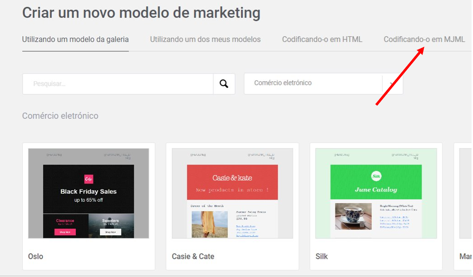Click the 'Comércio eletrónico' section heading
This screenshot has width=473, height=277.
(x=60, y=116)
